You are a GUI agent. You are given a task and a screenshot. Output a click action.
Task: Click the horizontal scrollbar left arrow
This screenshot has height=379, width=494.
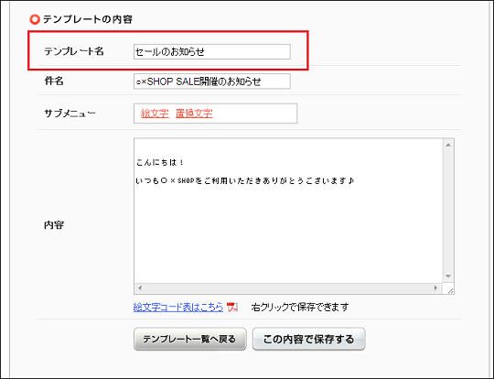140,287
